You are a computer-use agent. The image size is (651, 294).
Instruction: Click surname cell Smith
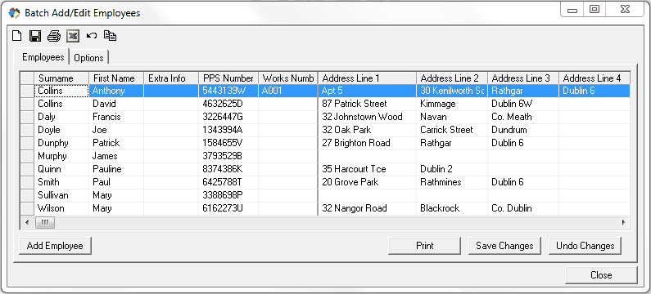point(61,182)
